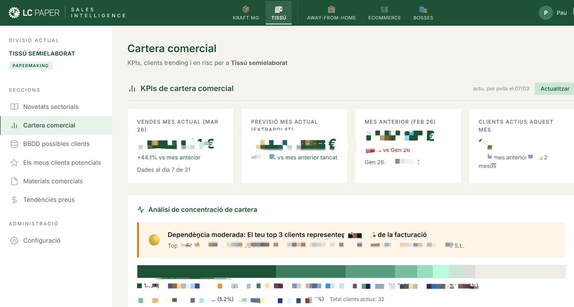
Task: Open the Kraft MG division box icon
Action: 246,9
